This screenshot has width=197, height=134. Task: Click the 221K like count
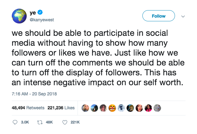pyautogui.click(x=75, y=122)
